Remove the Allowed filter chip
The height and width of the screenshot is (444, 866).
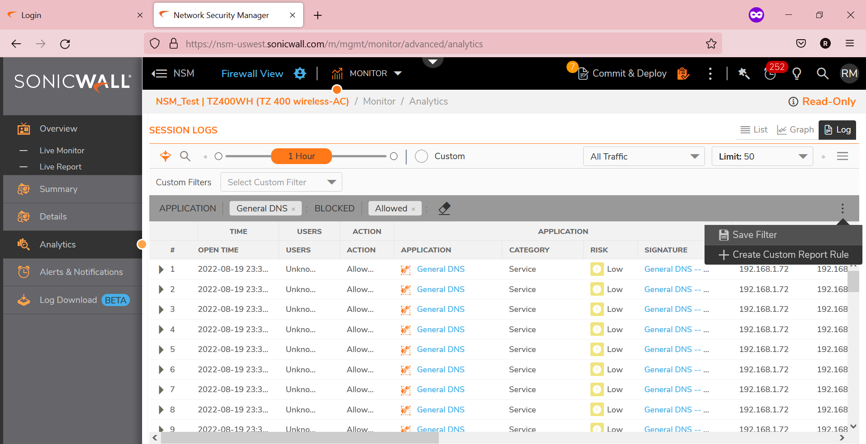pyautogui.click(x=413, y=209)
